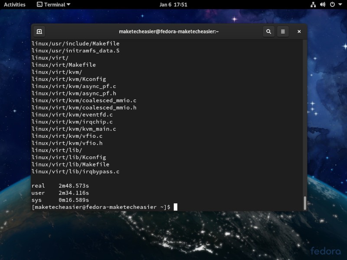Screen dimensions: 347x260
Task: Click the fedora logo on the desktop
Action: pyautogui.click(x=325, y=250)
